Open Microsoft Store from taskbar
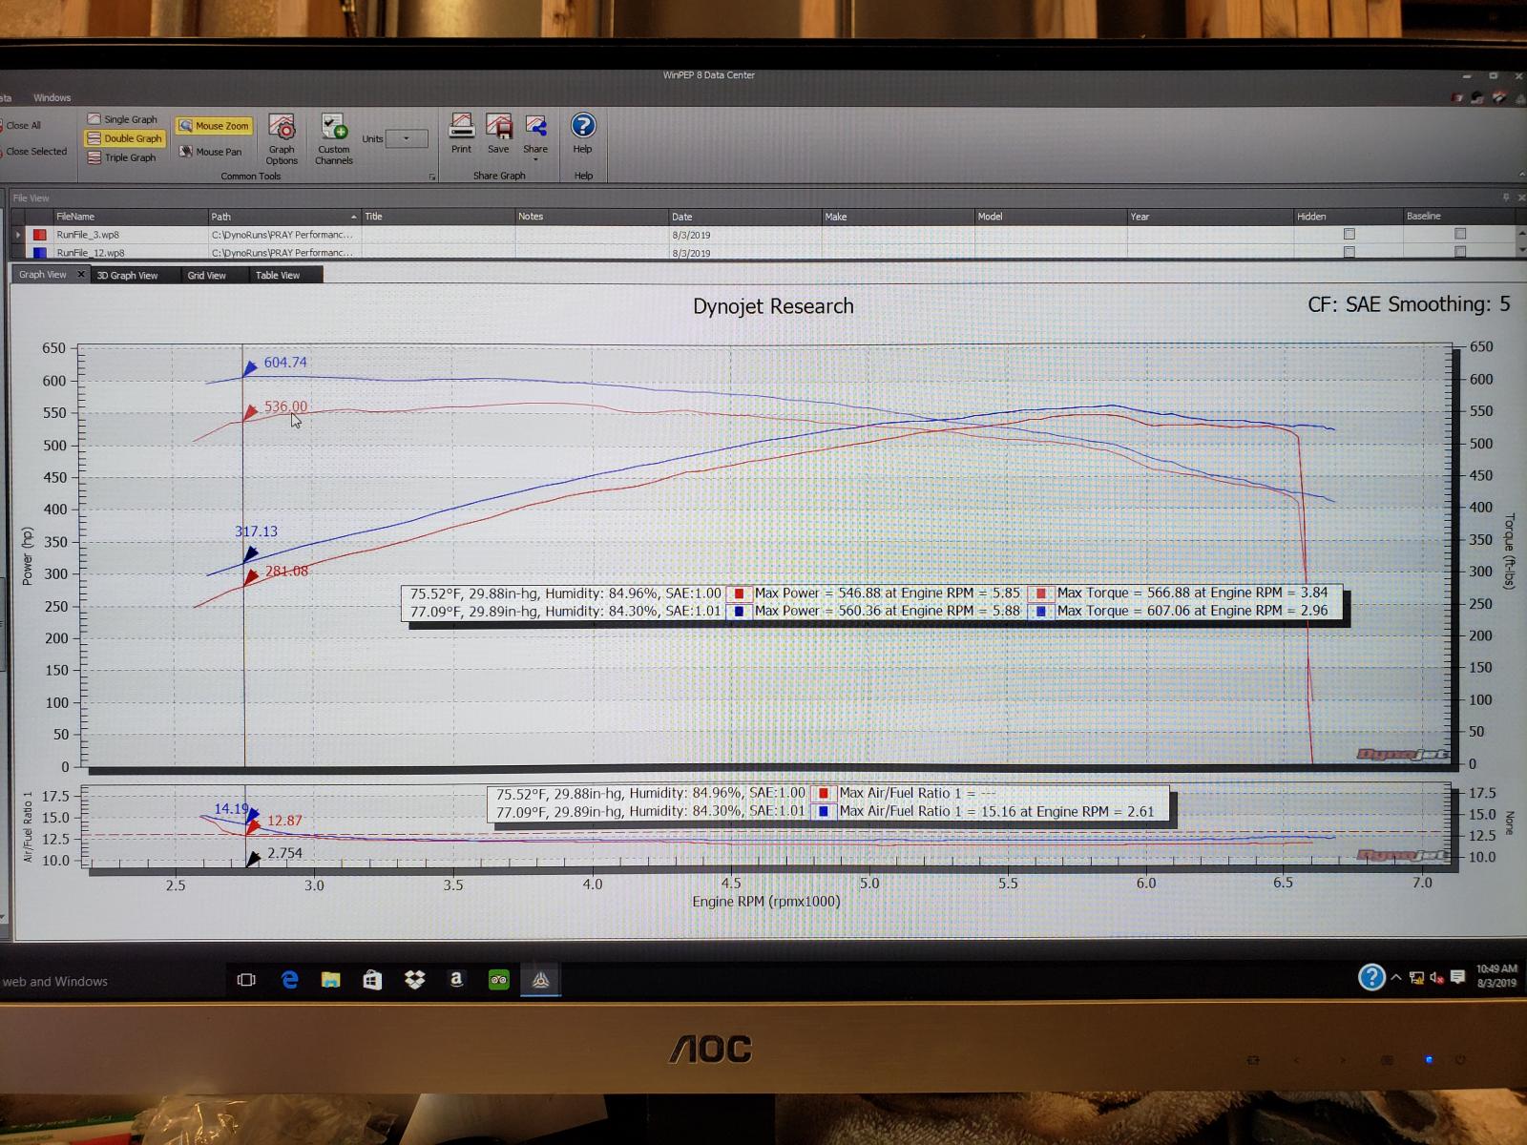 pyautogui.click(x=372, y=980)
